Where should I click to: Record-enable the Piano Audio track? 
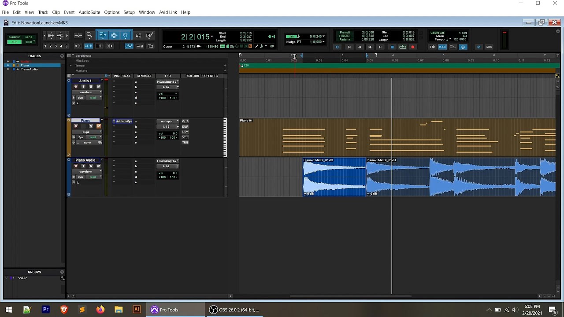coord(76,166)
